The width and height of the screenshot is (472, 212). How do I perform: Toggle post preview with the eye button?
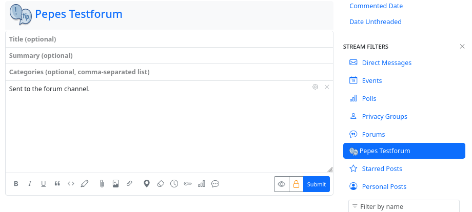click(x=281, y=184)
